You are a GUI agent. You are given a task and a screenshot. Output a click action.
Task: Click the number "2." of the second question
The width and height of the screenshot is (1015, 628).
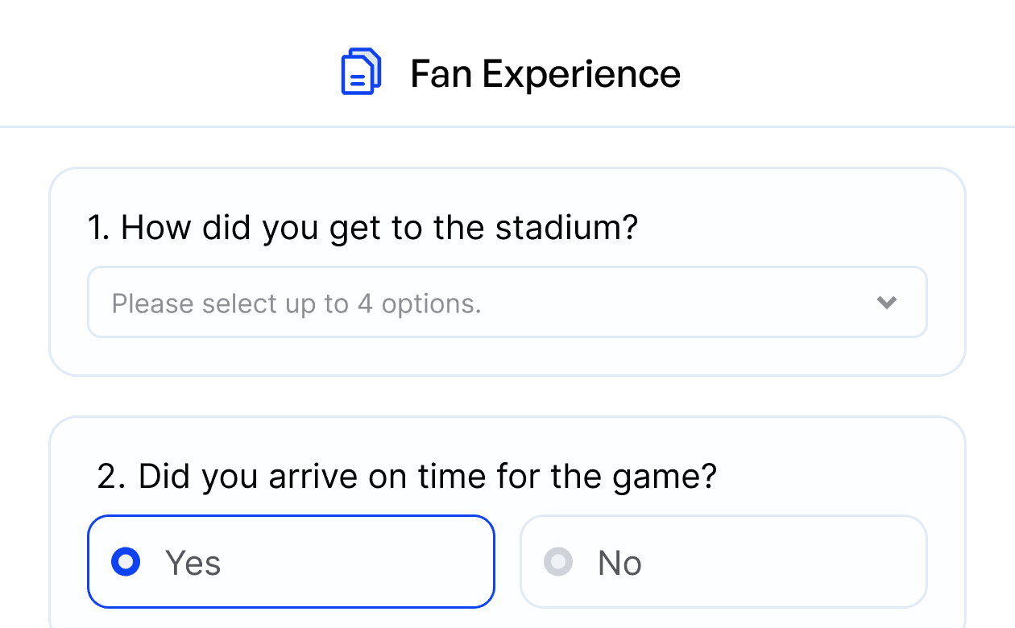tap(111, 477)
